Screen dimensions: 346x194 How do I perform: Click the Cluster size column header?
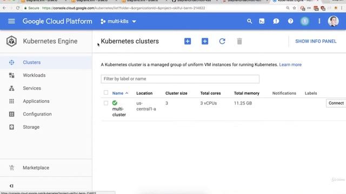point(176,93)
